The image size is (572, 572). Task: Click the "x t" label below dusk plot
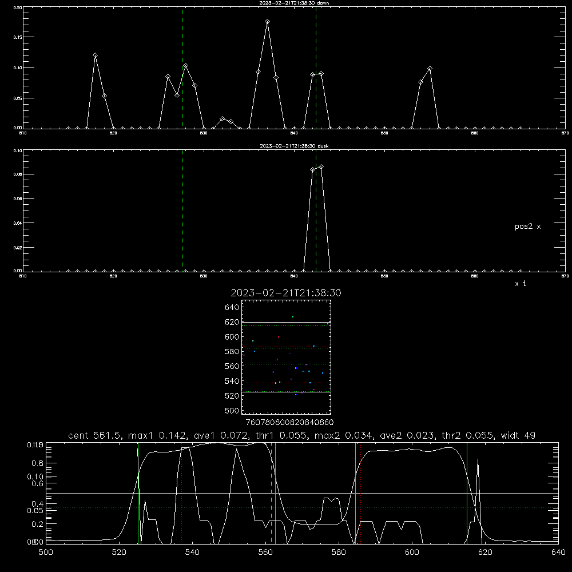click(520, 284)
